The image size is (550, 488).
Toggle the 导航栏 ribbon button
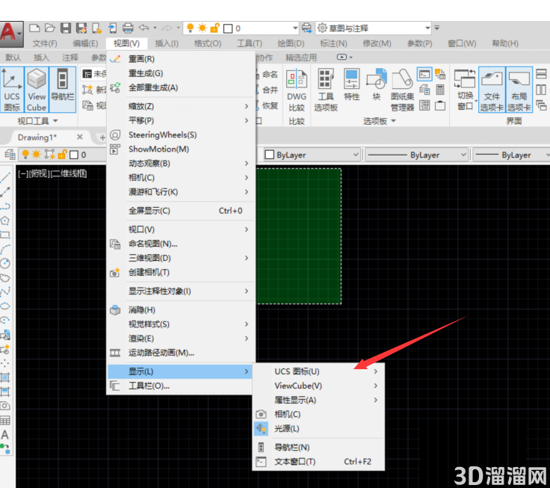pyautogui.click(x=63, y=90)
